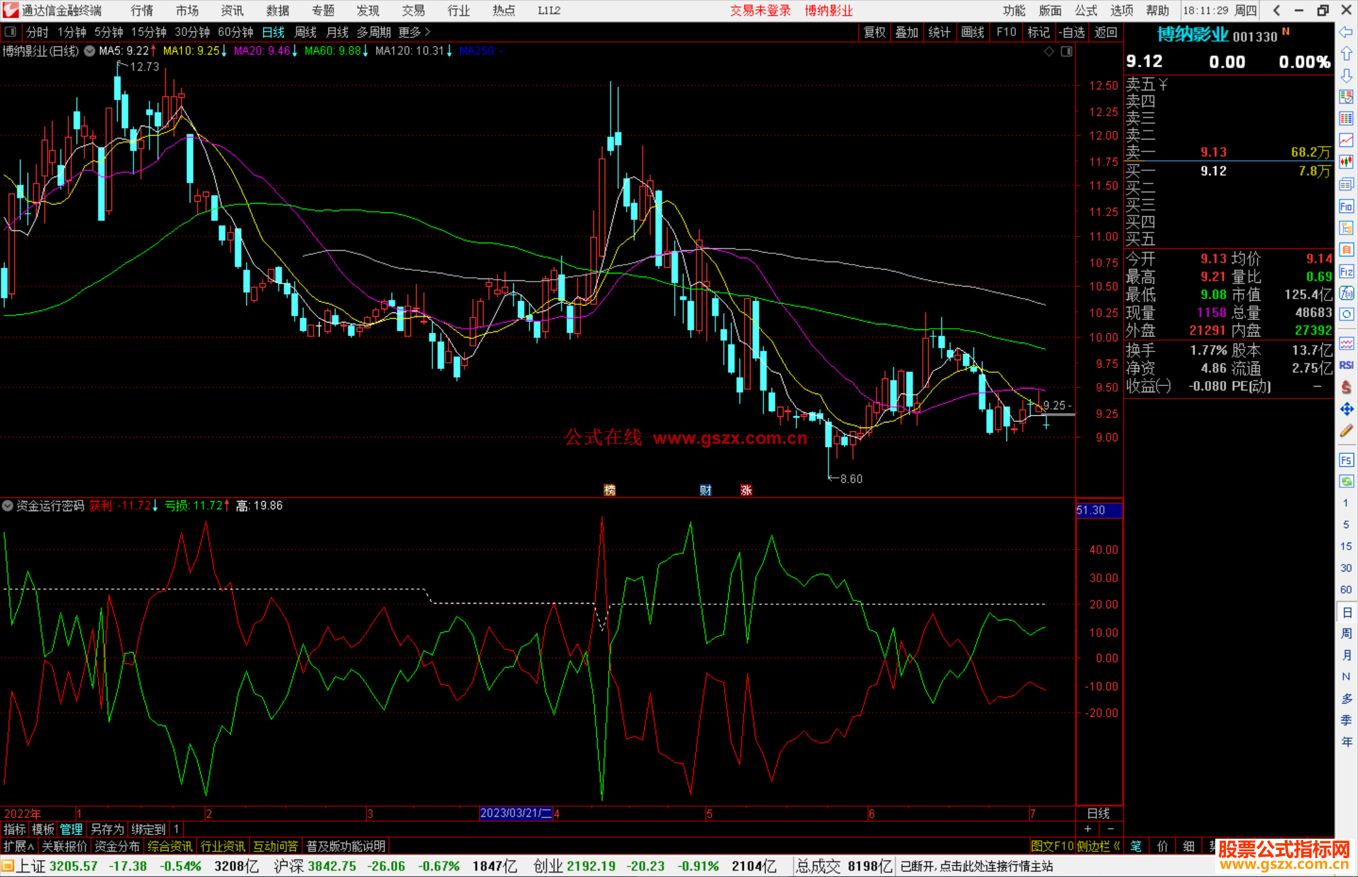The width and height of the screenshot is (1358, 877).
Task: Click the candlestick chart sidebar icon
Action: pos(1346,162)
